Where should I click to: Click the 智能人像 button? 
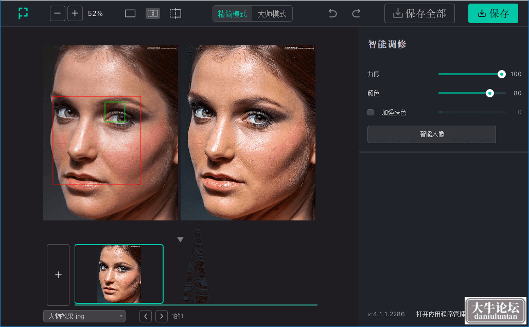[432, 134]
